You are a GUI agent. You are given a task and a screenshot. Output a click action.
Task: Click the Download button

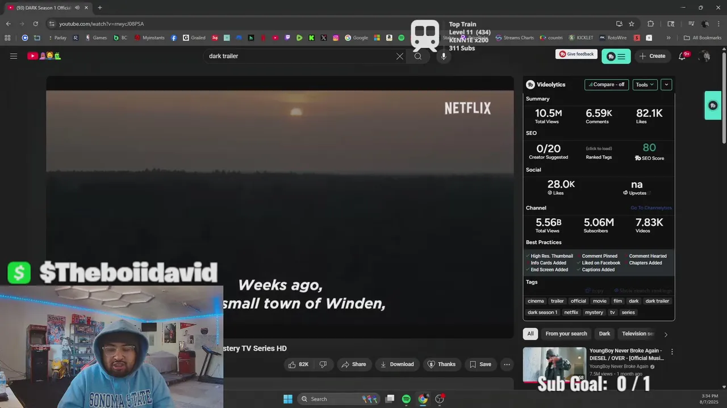point(397,364)
